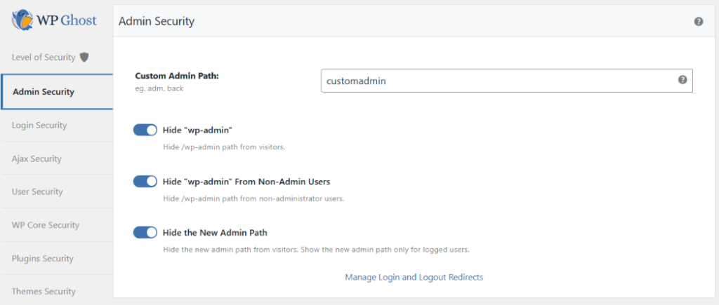Click the Custom Admin Path label
Image resolution: width=719 pixels, height=305 pixels.
click(177, 76)
